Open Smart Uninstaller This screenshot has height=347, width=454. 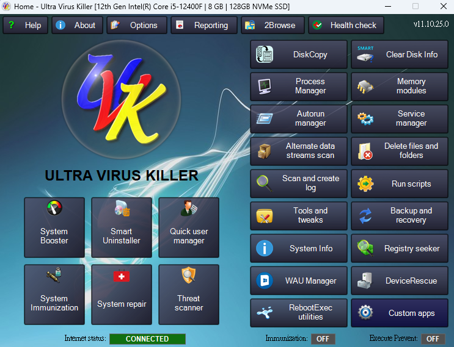click(x=122, y=227)
